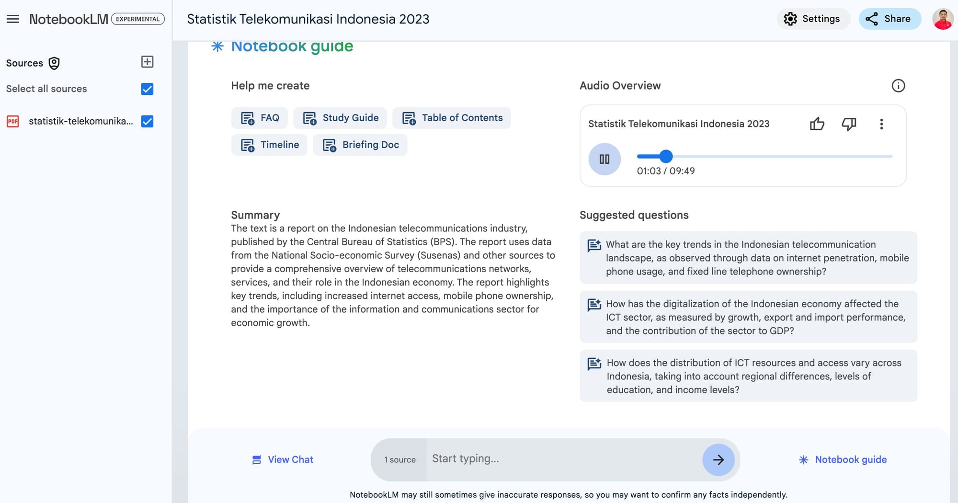Open the hamburger navigation menu
Screen dimensions: 958x503
[x=13, y=19]
